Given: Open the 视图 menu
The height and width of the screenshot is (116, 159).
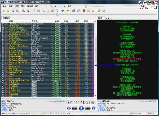Looking at the screenshot, I should (17, 6).
